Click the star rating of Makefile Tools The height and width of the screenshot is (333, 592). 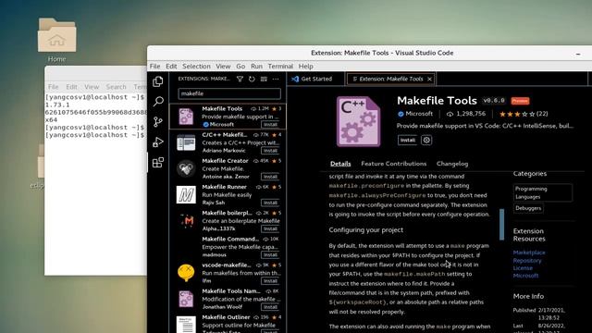click(518, 114)
